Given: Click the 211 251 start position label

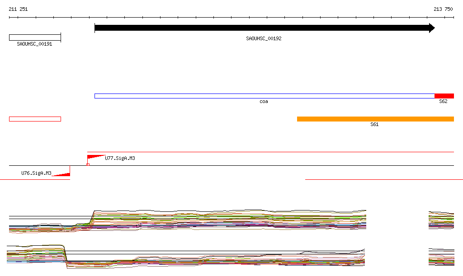Looking at the screenshot, I should coord(18,9).
